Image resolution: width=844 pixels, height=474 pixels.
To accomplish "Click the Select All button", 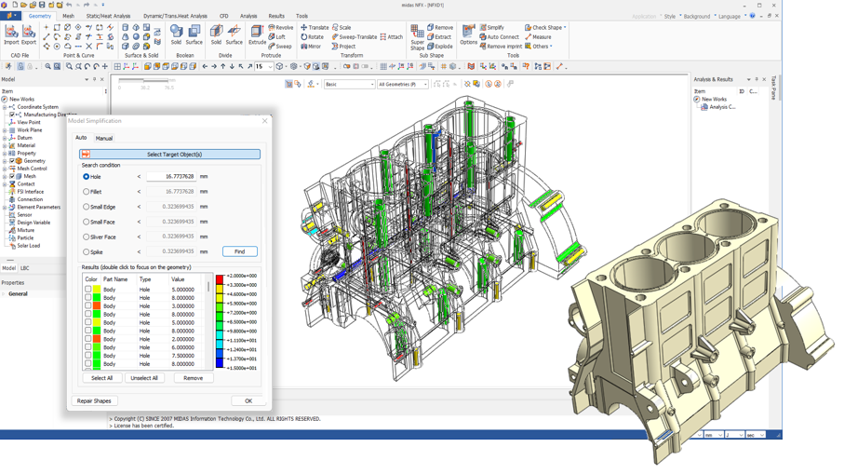I will [x=102, y=378].
